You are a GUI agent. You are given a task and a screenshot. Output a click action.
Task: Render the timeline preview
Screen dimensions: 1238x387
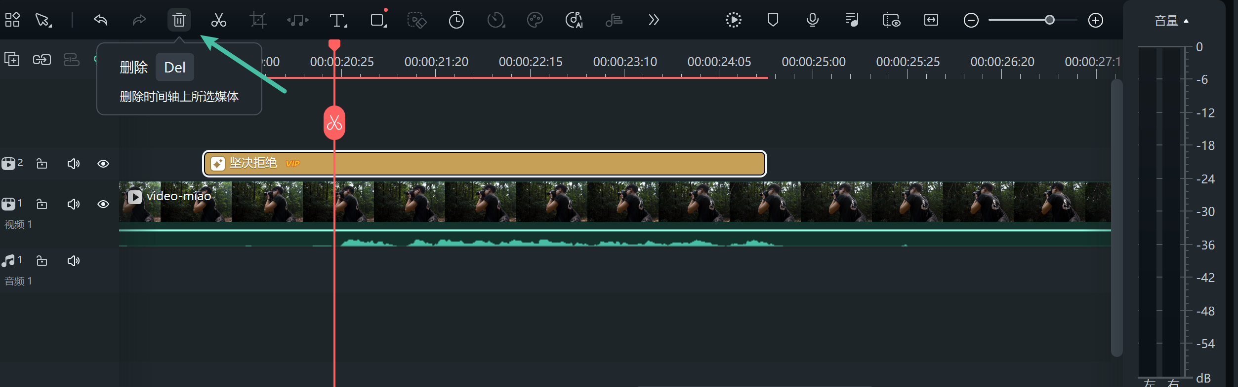(734, 20)
